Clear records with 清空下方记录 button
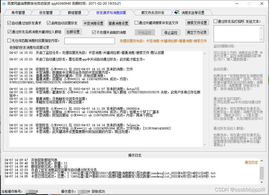Image resolution: width=269 pixels, height=195 pixels. click(x=197, y=32)
